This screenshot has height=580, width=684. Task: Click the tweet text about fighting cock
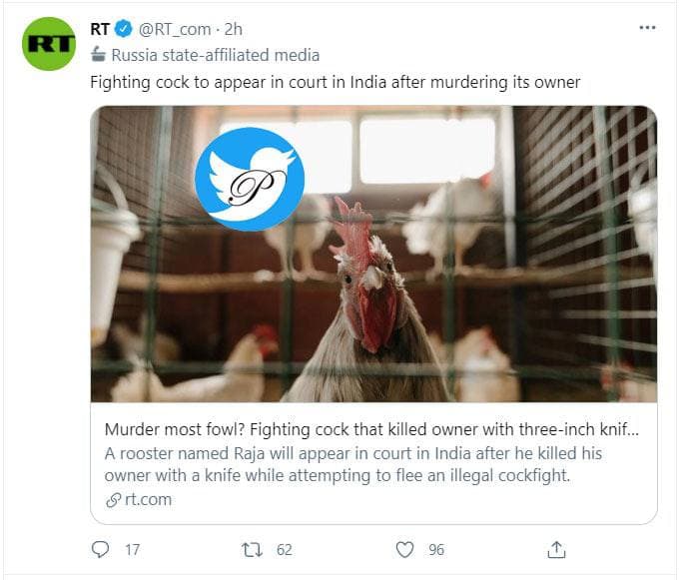tap(335, 82)
